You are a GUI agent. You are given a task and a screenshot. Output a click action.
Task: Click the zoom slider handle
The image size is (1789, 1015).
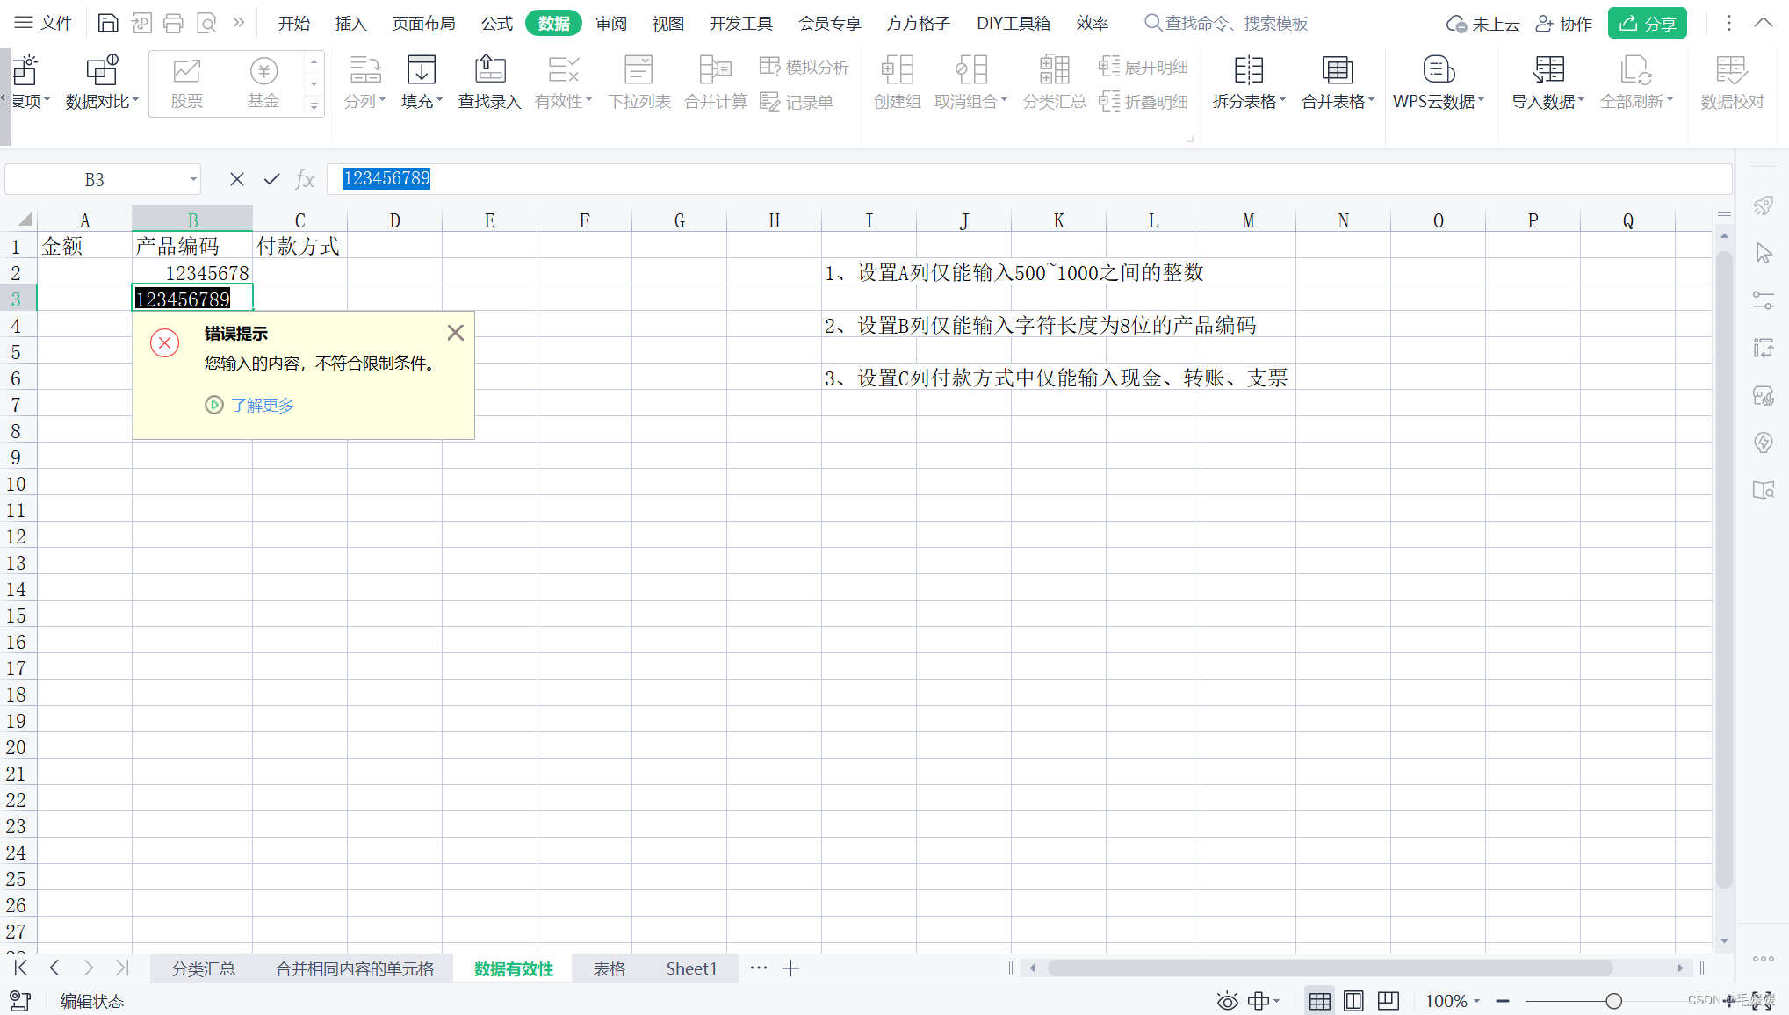point(1613,1001)
